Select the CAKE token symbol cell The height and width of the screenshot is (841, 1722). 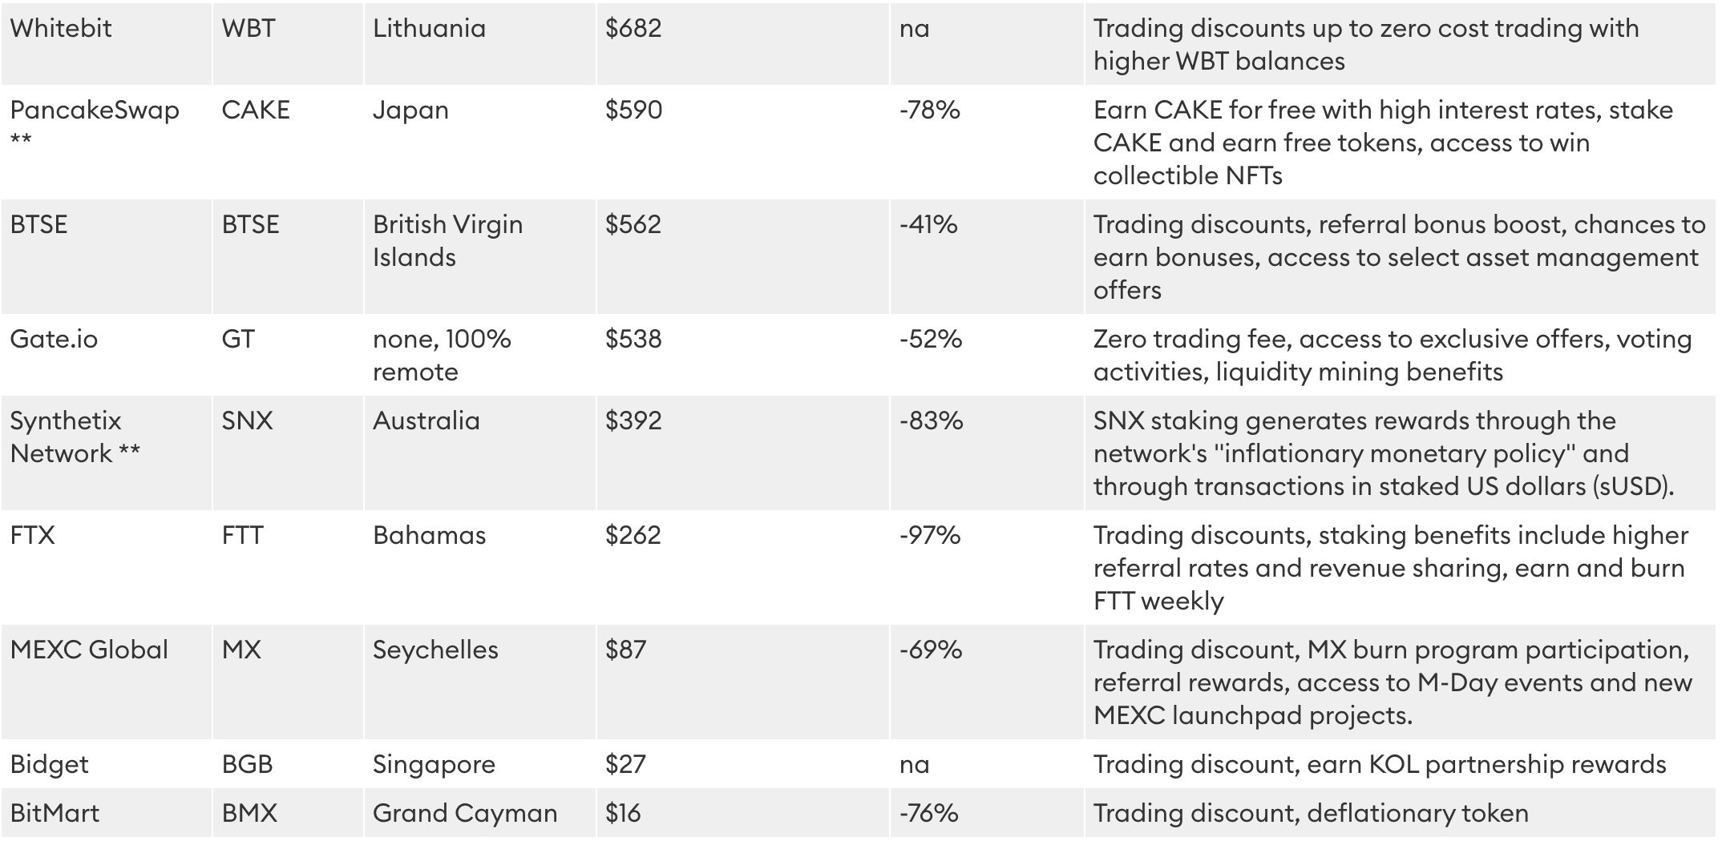[256, 111]
